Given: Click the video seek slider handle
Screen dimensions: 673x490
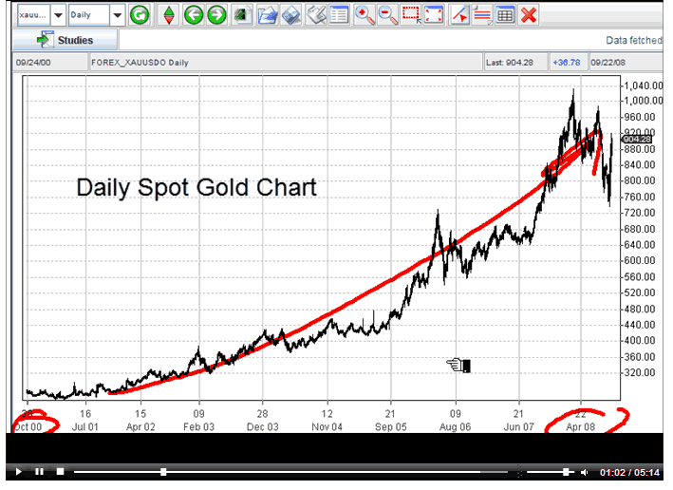Looking at the screenshot, I should 163,472.
